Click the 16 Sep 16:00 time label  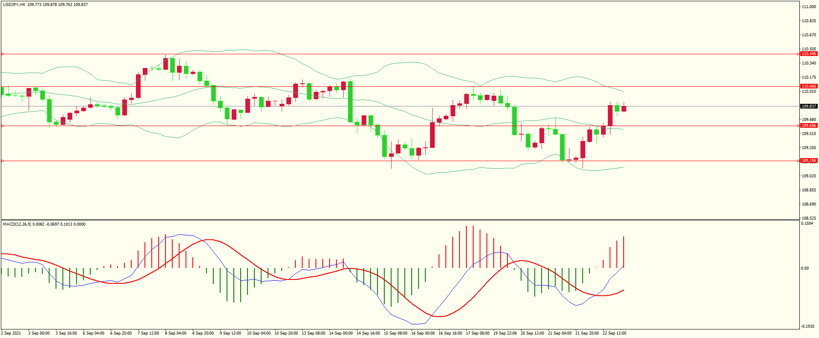[450, 333]
